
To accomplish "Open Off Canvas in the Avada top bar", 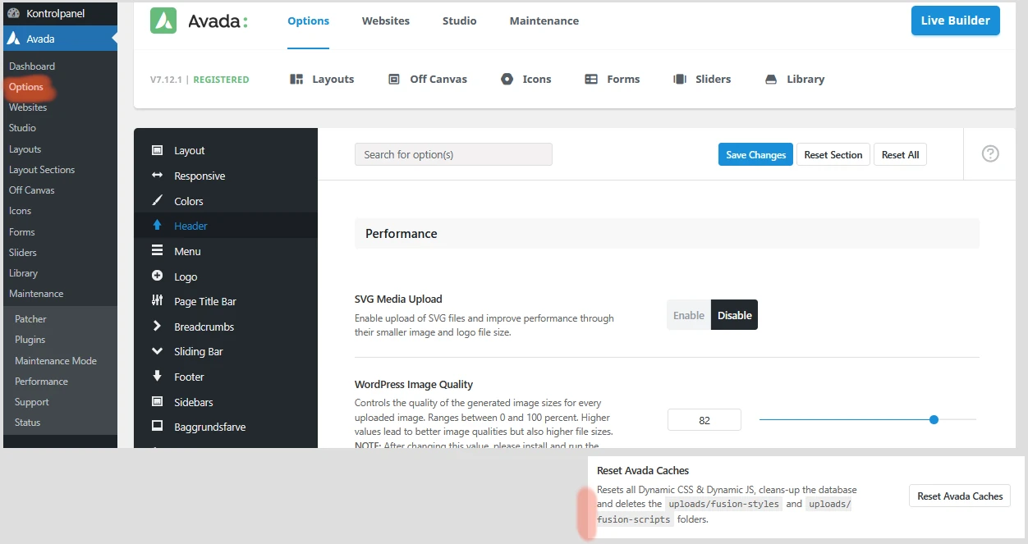I will (x=427, y=79).
